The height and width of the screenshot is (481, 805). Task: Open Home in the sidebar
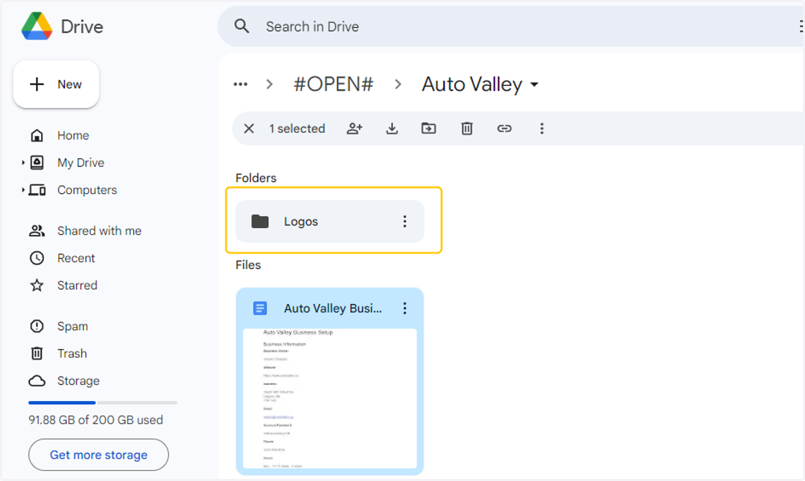coord(72,136)
